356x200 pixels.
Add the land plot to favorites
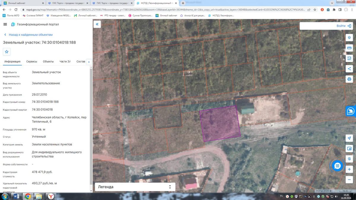7,52
